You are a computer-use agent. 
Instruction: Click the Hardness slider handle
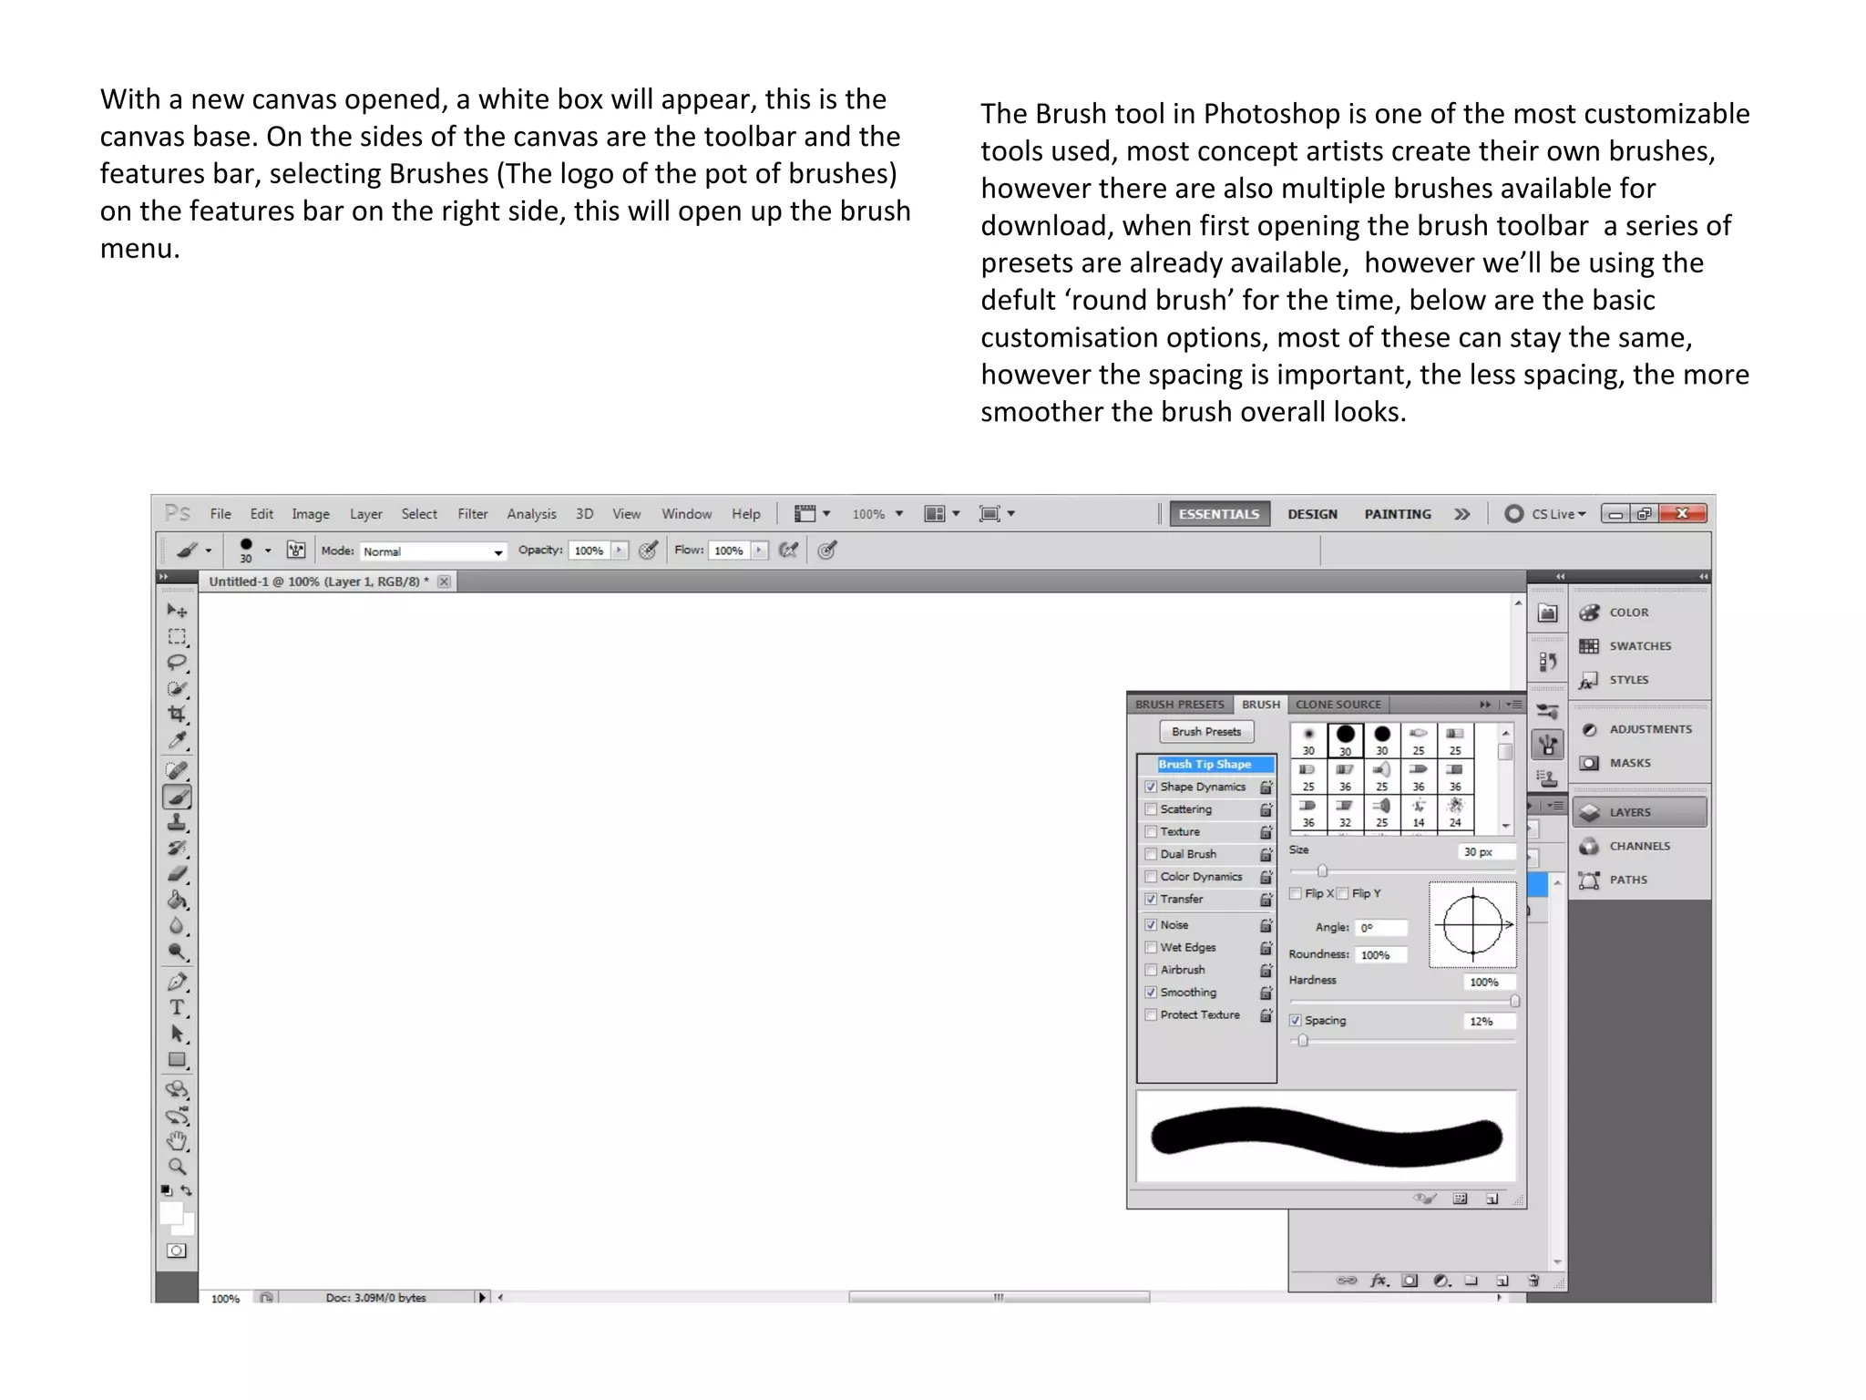tap(1514, 1001)
